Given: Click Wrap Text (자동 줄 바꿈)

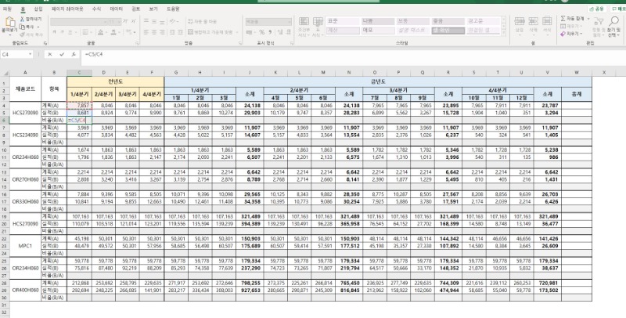Looking at the screenshot, I should coord(203,22).
